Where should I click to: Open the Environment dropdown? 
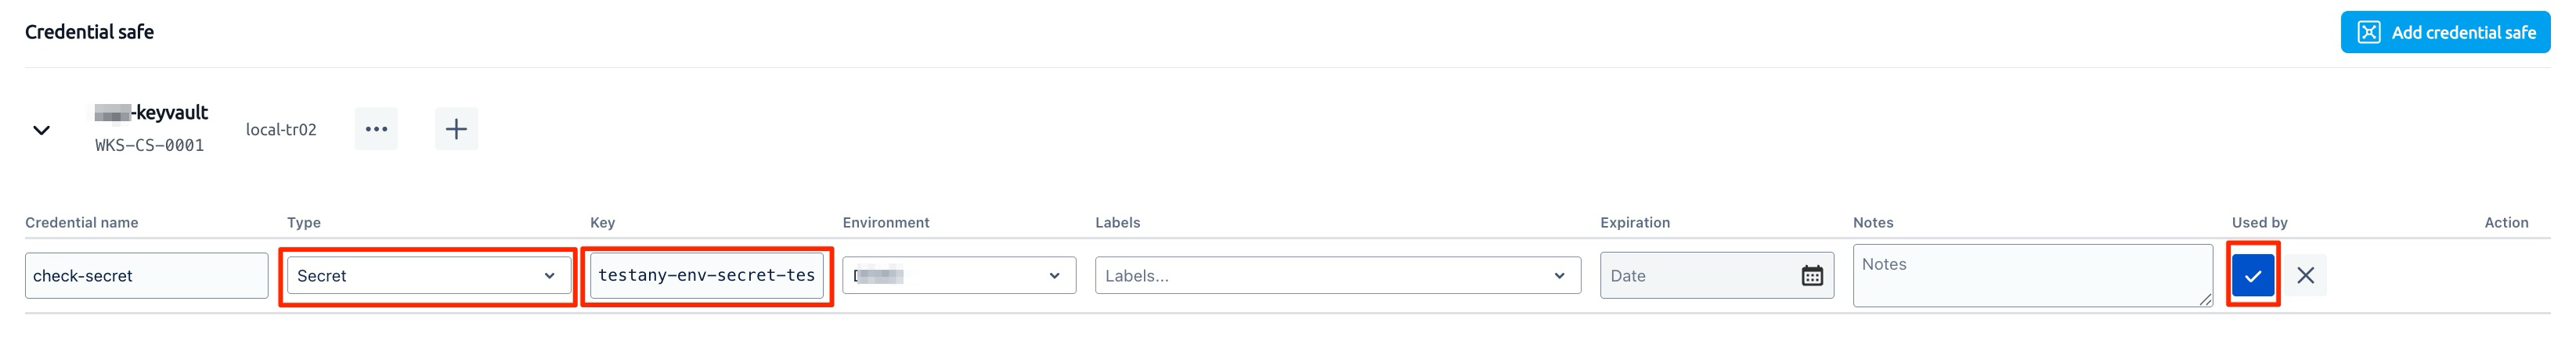pos(959,276)
